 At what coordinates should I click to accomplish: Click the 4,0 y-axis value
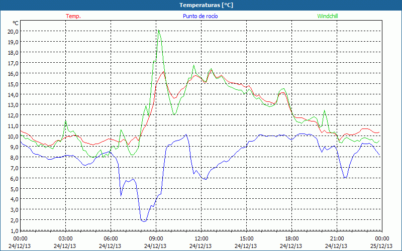[15, 199]
